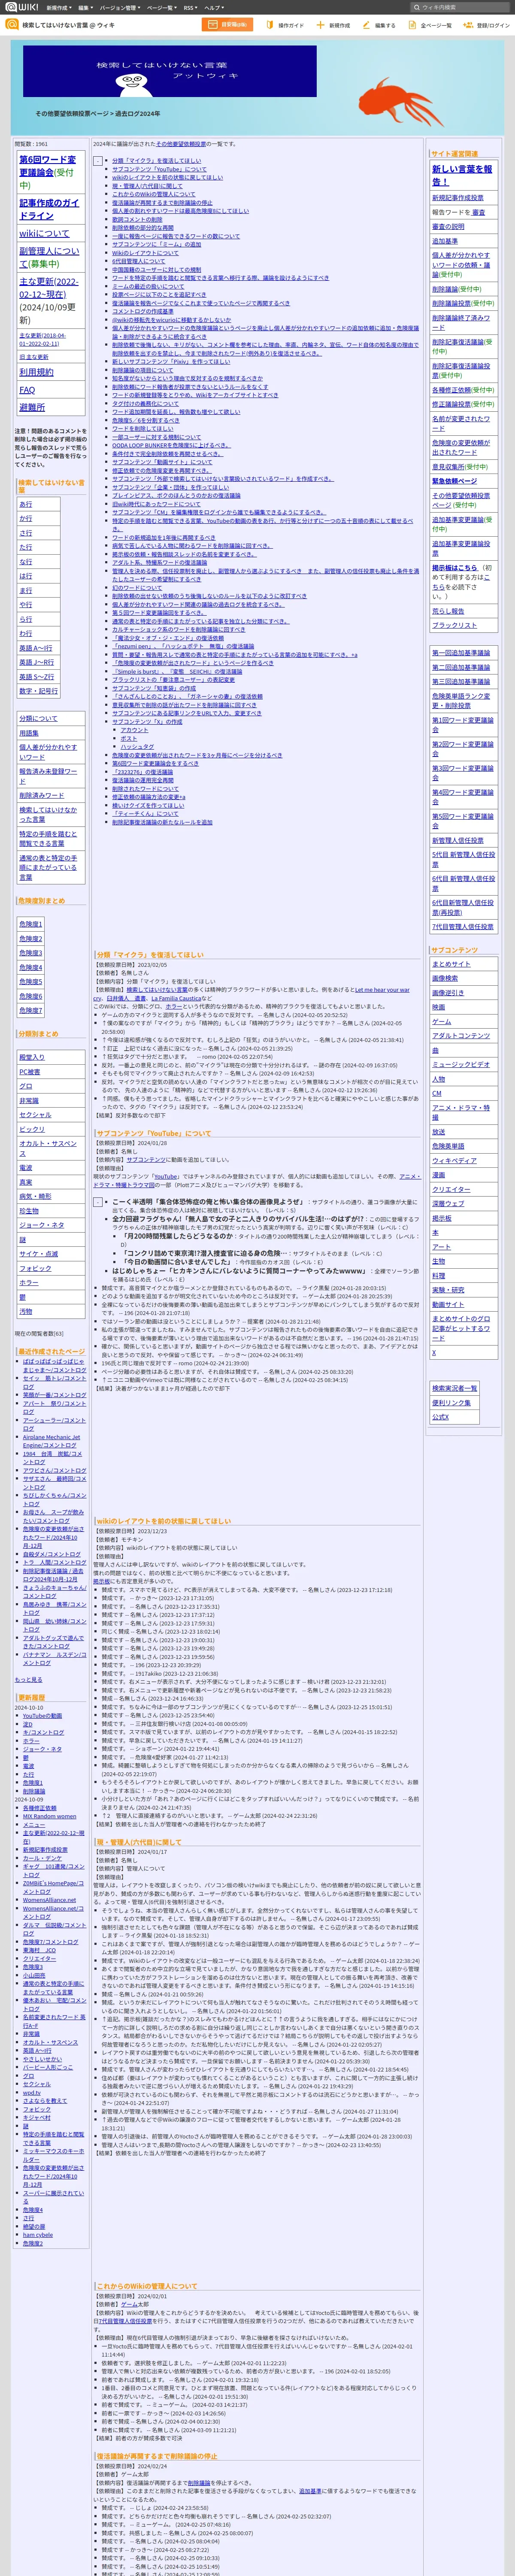
Task: Open FAQ sidebar link
Action: click(27, 390)
